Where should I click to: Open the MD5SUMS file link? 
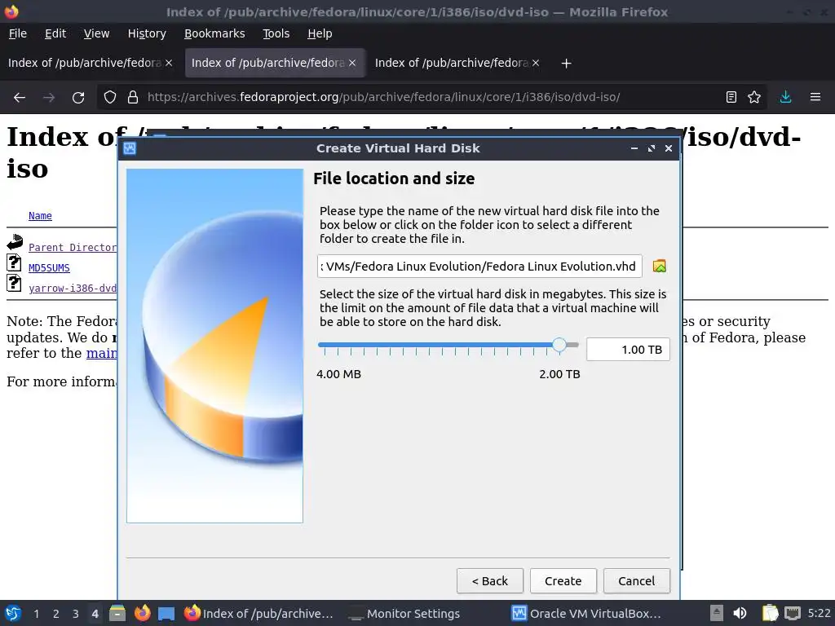[49, 267]
